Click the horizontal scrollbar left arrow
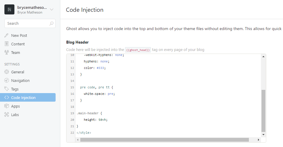Screen dimensions: 283x147 click(78, 140)
